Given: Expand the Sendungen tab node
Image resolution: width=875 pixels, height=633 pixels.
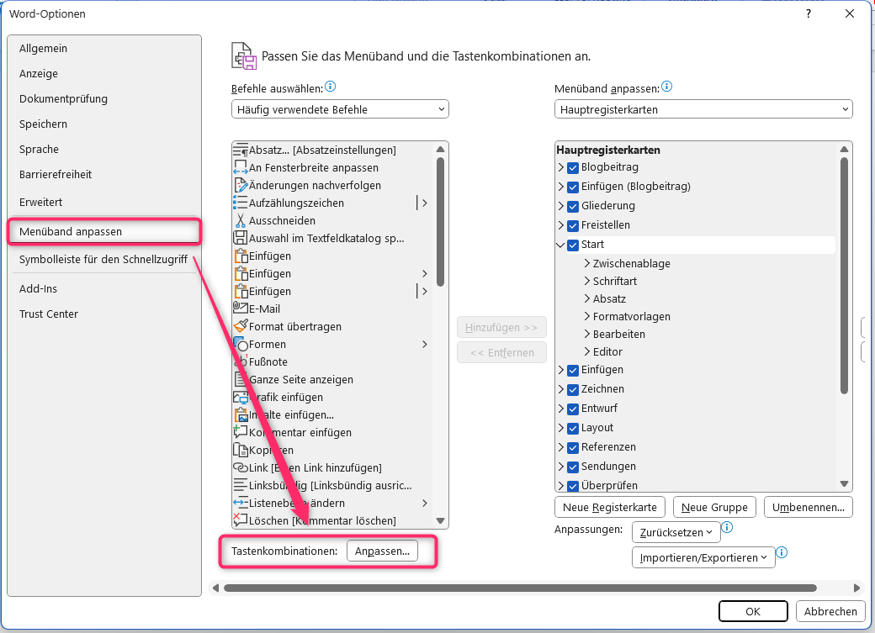Looking at the screenshot, I should tap(561, 467).
